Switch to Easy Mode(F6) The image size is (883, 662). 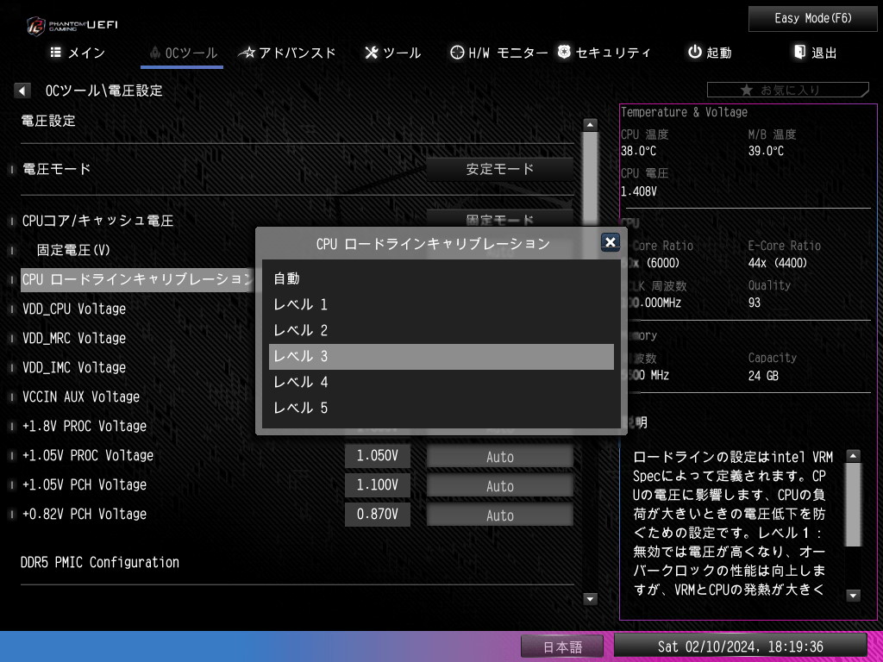click(x=812, y=19)
